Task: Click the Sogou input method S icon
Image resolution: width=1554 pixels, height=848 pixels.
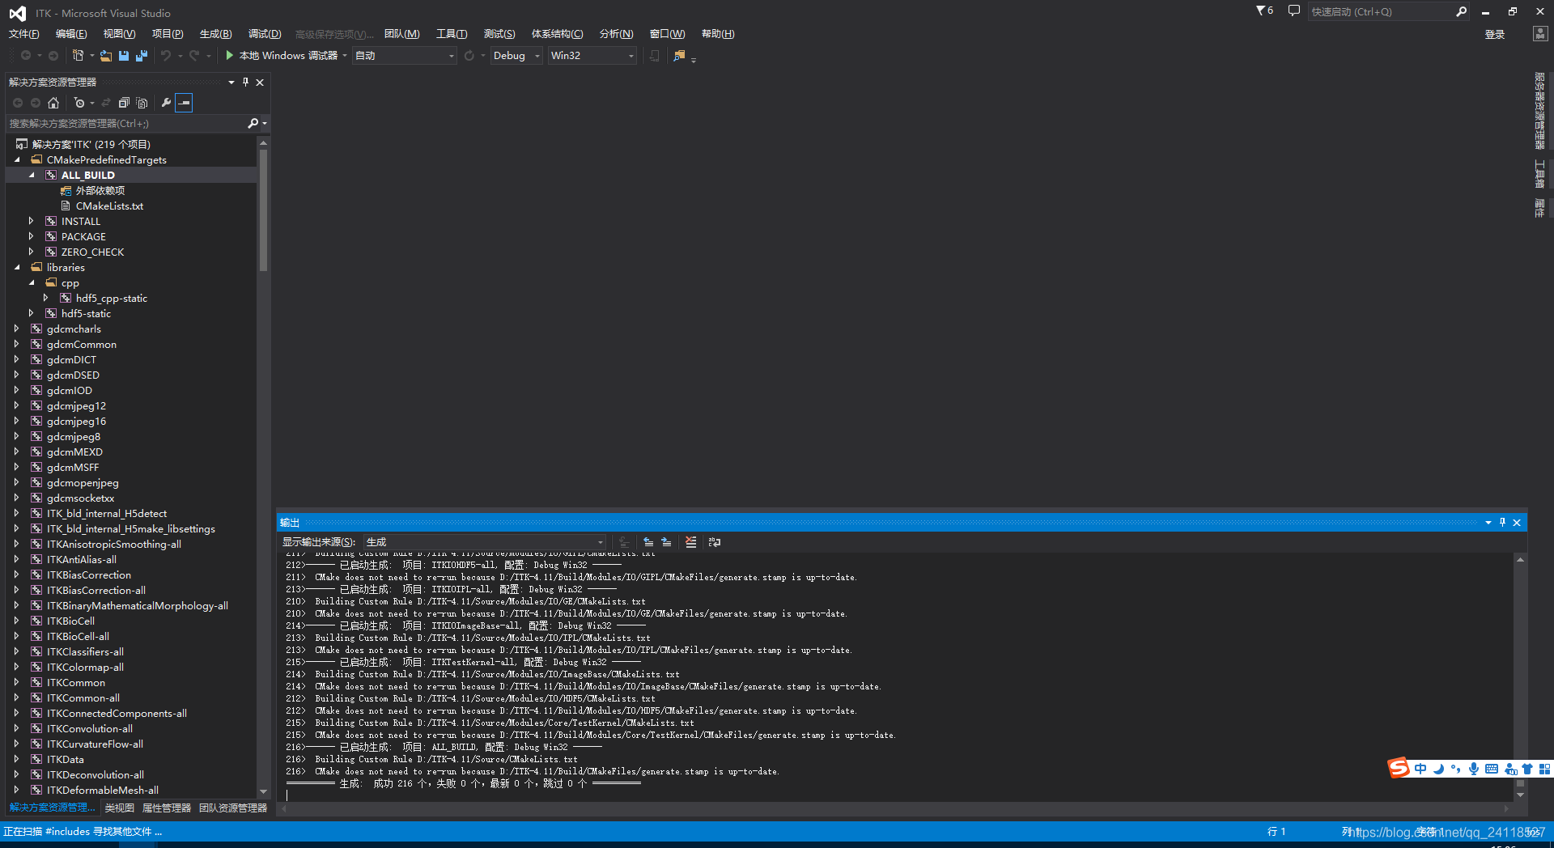Action: pyautogui.click(x=1399, y=768)
